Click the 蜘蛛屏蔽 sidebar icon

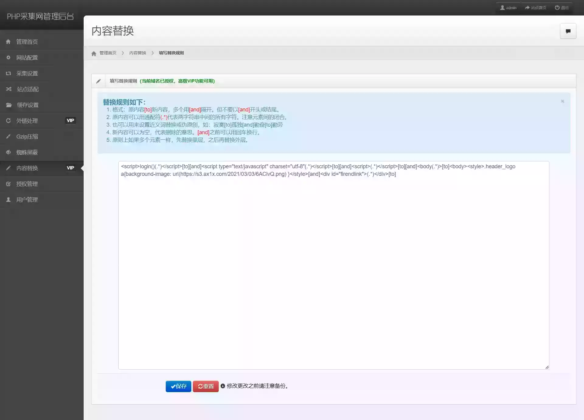click(x=8, y=152)
